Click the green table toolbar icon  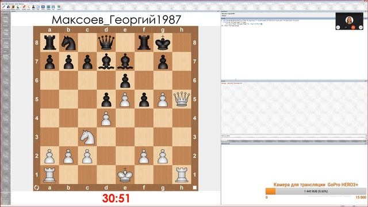(x=48, y=7)
